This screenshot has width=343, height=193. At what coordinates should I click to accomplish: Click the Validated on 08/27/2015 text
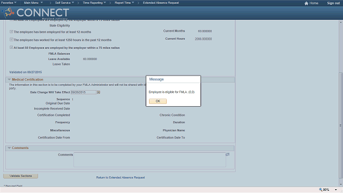coord(25,72)
